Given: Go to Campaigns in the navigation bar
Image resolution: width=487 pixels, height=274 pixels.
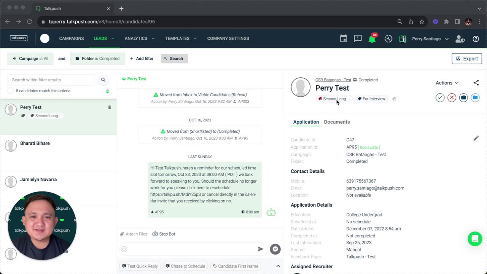Looking at the screenshot, I should tap(72, 38).
